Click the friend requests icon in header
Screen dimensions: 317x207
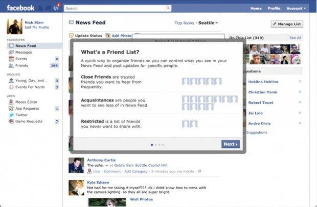(x=41, y=8)
